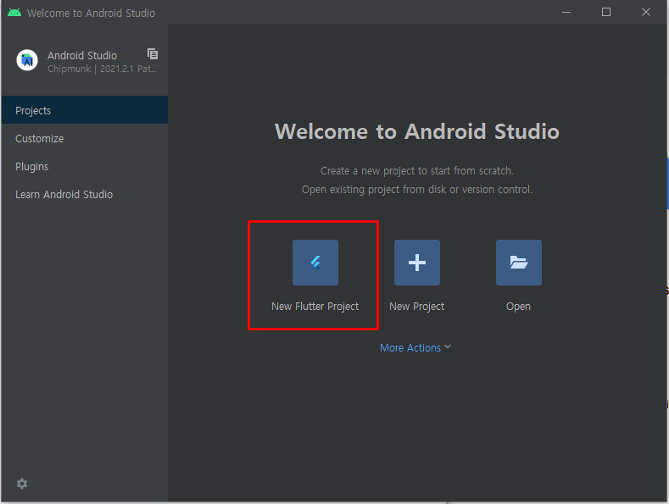Click the New Project plus icon

click(417, 263)
